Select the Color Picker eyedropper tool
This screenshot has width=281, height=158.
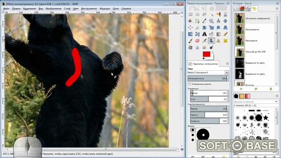(205, 21)
